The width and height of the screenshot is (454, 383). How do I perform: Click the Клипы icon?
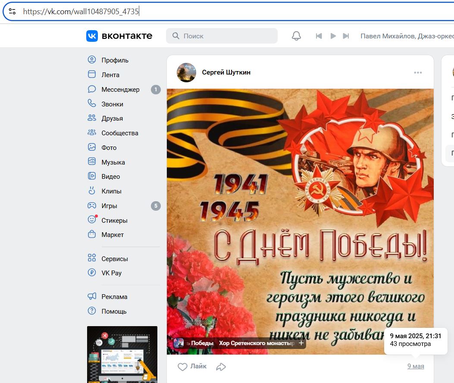coord(92,191)
